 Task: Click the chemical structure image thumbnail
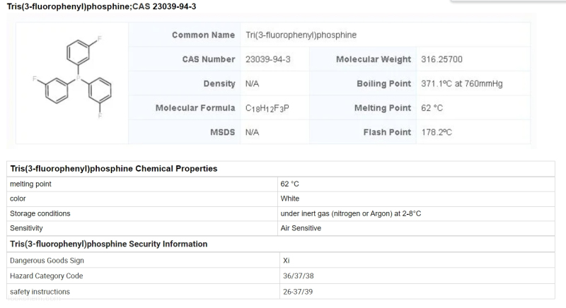click(72, 78)
